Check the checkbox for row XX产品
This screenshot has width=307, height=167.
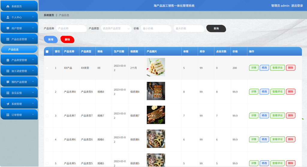point(47,68)
